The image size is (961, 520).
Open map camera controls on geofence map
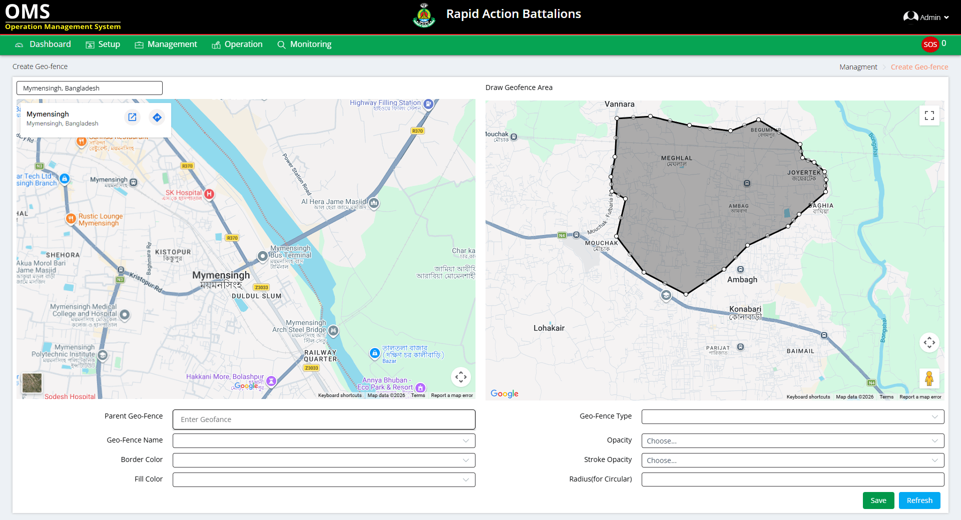click(929, 342)
